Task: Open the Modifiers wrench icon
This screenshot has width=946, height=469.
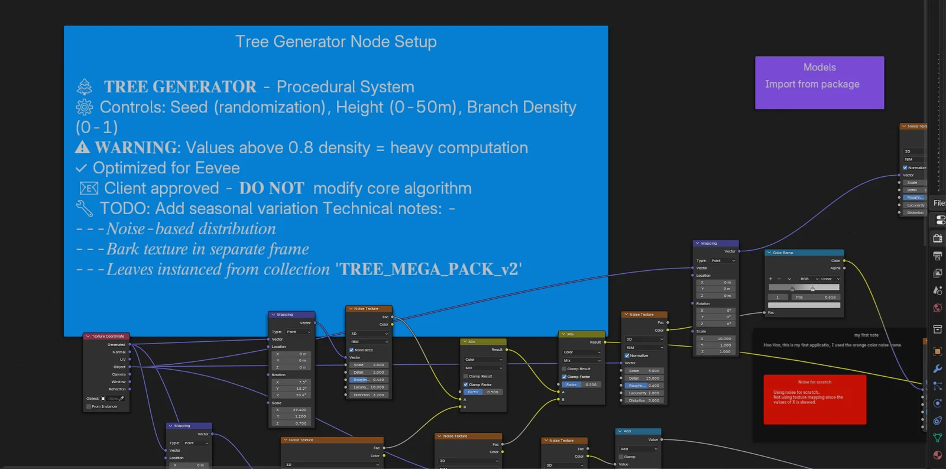Action: pyautogui.click(x=938, y=368)
